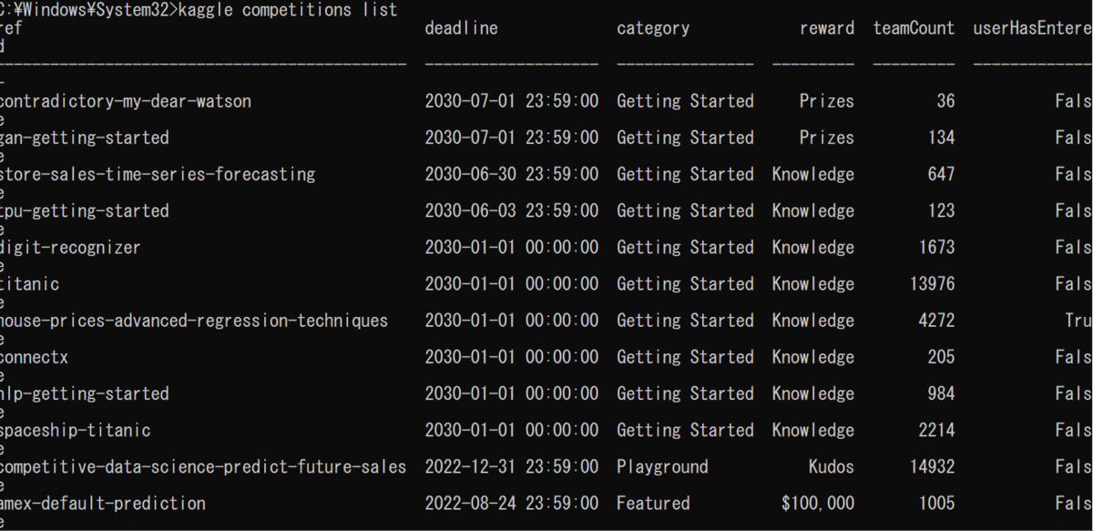Click 'contradictory-my-dear-watson' competition name
1093x531 pixels.
(126, 101)
